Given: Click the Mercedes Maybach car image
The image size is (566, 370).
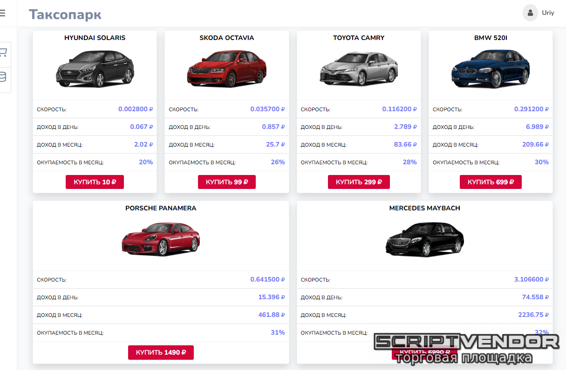Looking at the screenshot, I should point(425,239).
